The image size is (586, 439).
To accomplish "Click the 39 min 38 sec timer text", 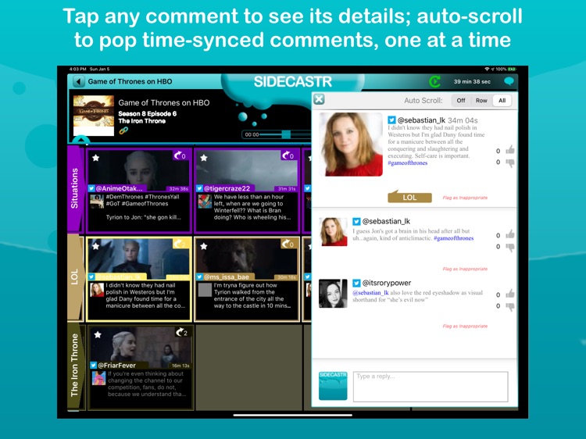I will [472, 81].
